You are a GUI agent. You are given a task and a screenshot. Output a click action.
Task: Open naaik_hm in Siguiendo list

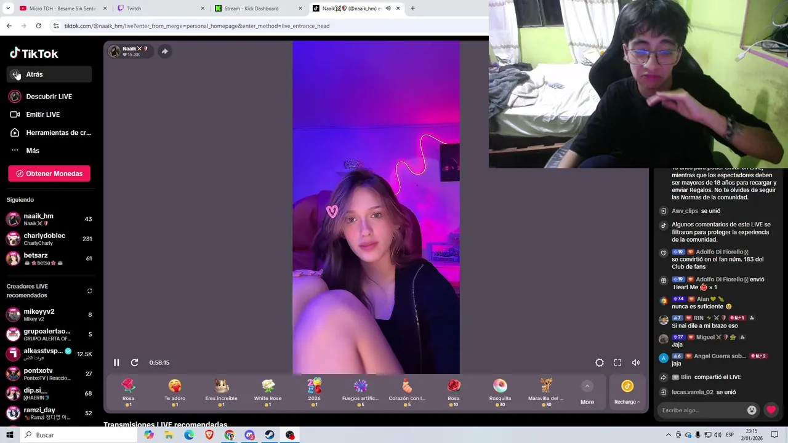pos(49,219)
